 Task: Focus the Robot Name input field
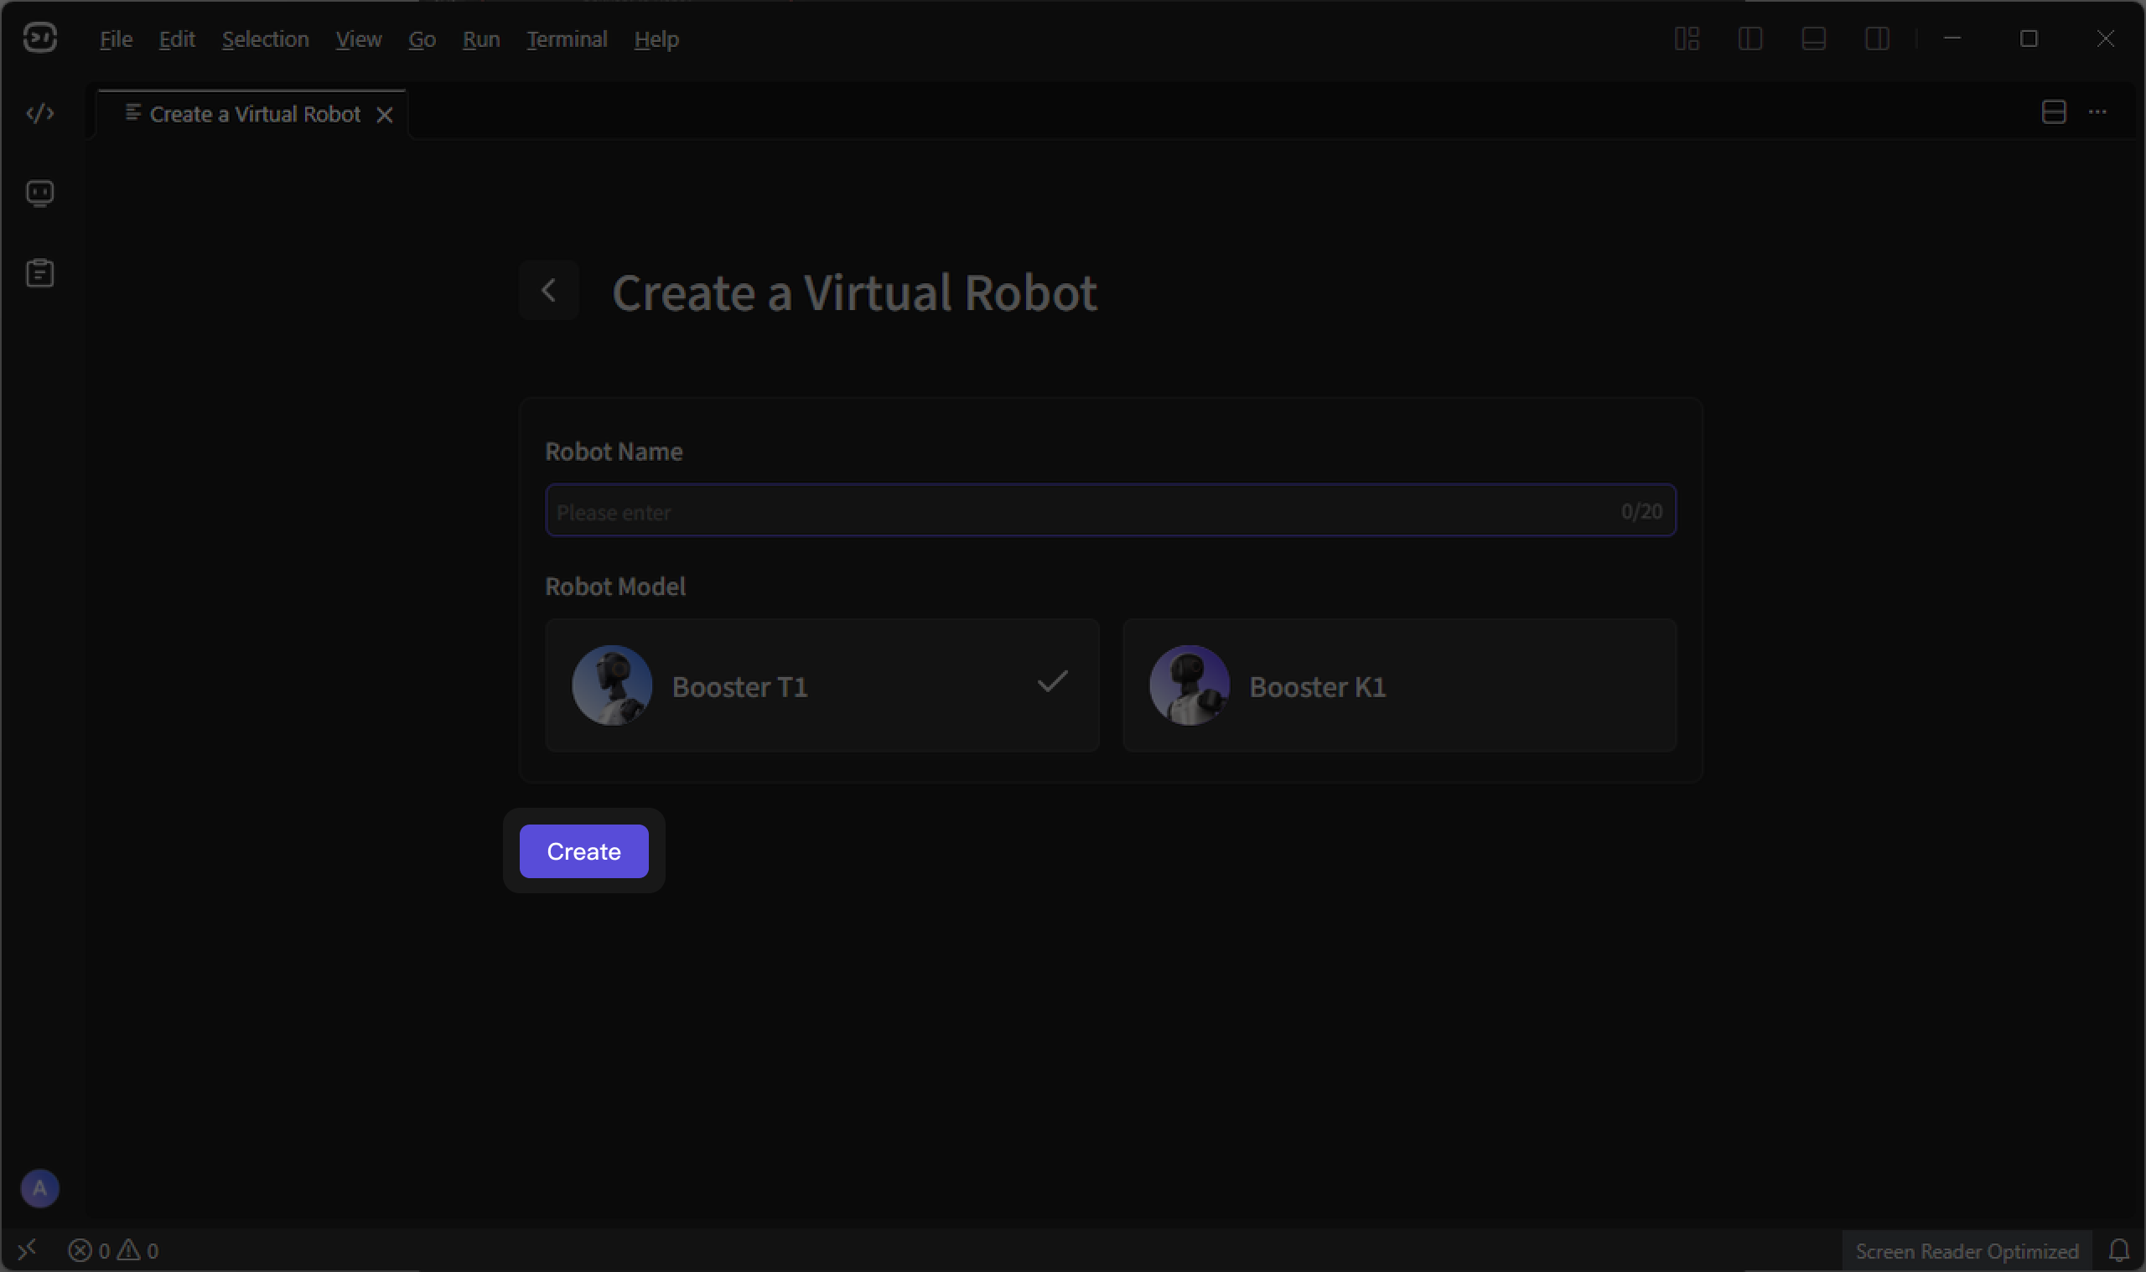tap(1110, 511)
